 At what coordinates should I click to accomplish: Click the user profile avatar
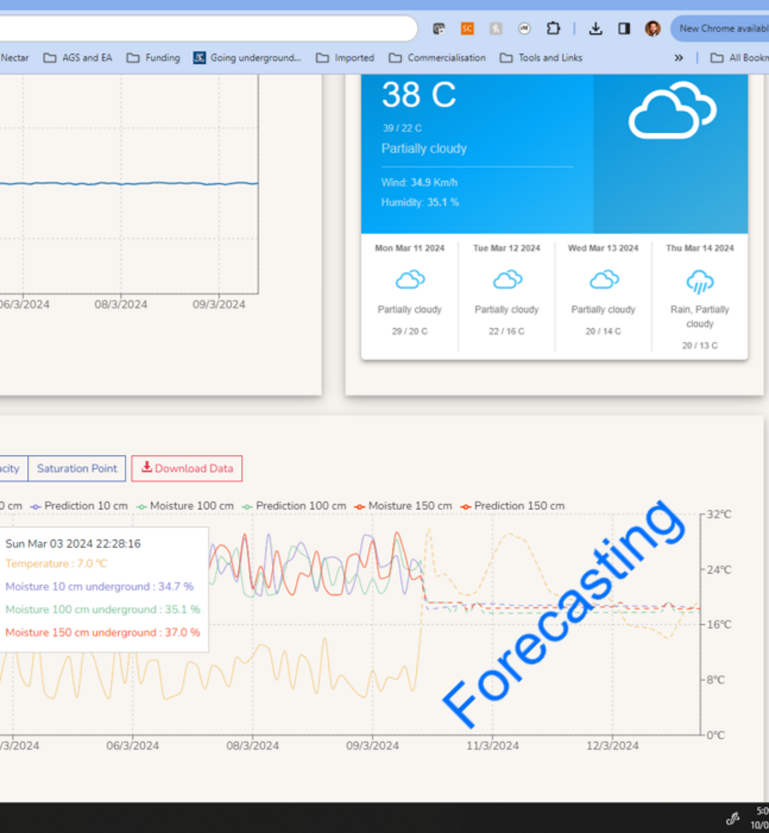(653, 29)
